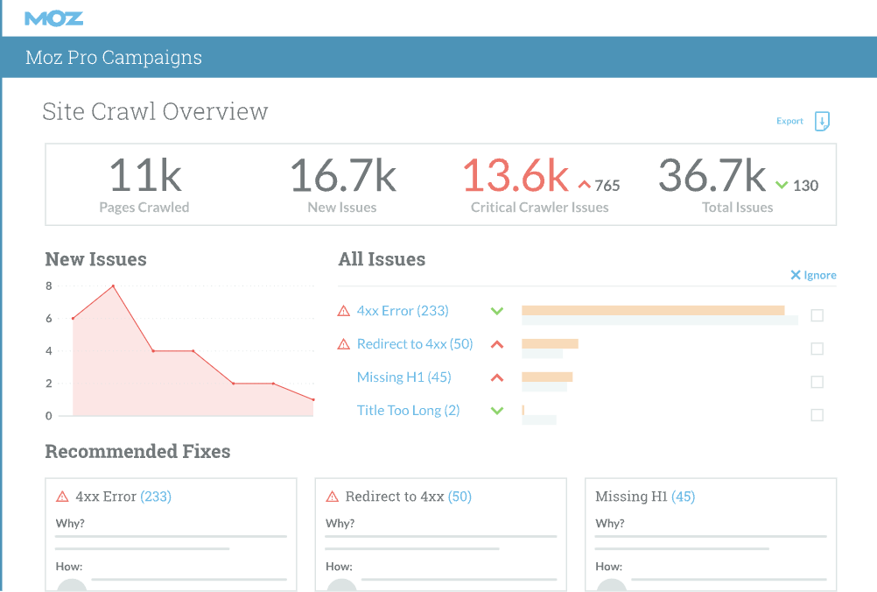Click the X icon beside Ignore
Image resolution: width=877 pixels, height=592 pixels.
(796, 275)
